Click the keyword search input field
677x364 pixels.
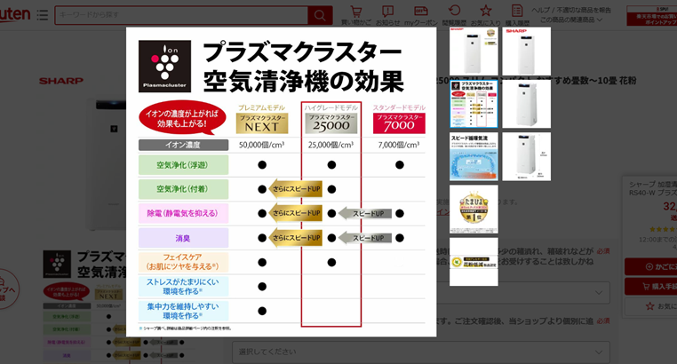tap(181, 15)
